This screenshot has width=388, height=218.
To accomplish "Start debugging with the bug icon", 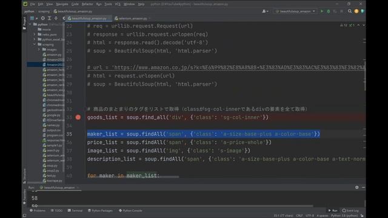I will [x=329, y=12].
